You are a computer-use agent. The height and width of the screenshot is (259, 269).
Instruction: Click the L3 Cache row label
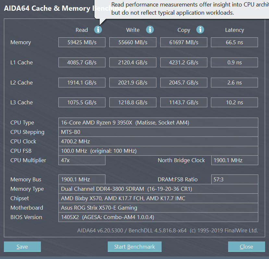point(21,102)
